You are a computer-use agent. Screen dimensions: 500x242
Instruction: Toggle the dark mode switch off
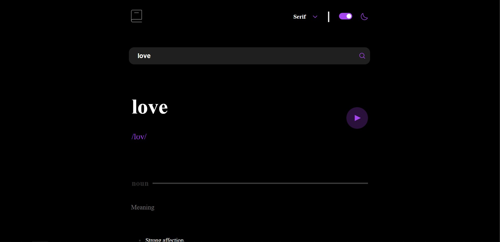(x=345, y=16)
